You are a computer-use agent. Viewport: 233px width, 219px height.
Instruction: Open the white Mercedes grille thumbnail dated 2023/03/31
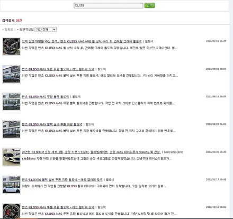click(11, 157)
